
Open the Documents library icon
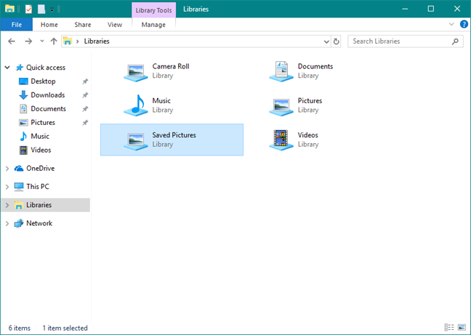click(281, 71)
